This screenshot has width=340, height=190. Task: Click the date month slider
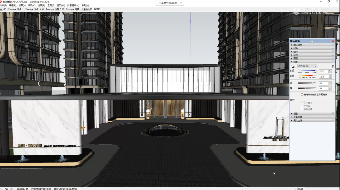307,76
